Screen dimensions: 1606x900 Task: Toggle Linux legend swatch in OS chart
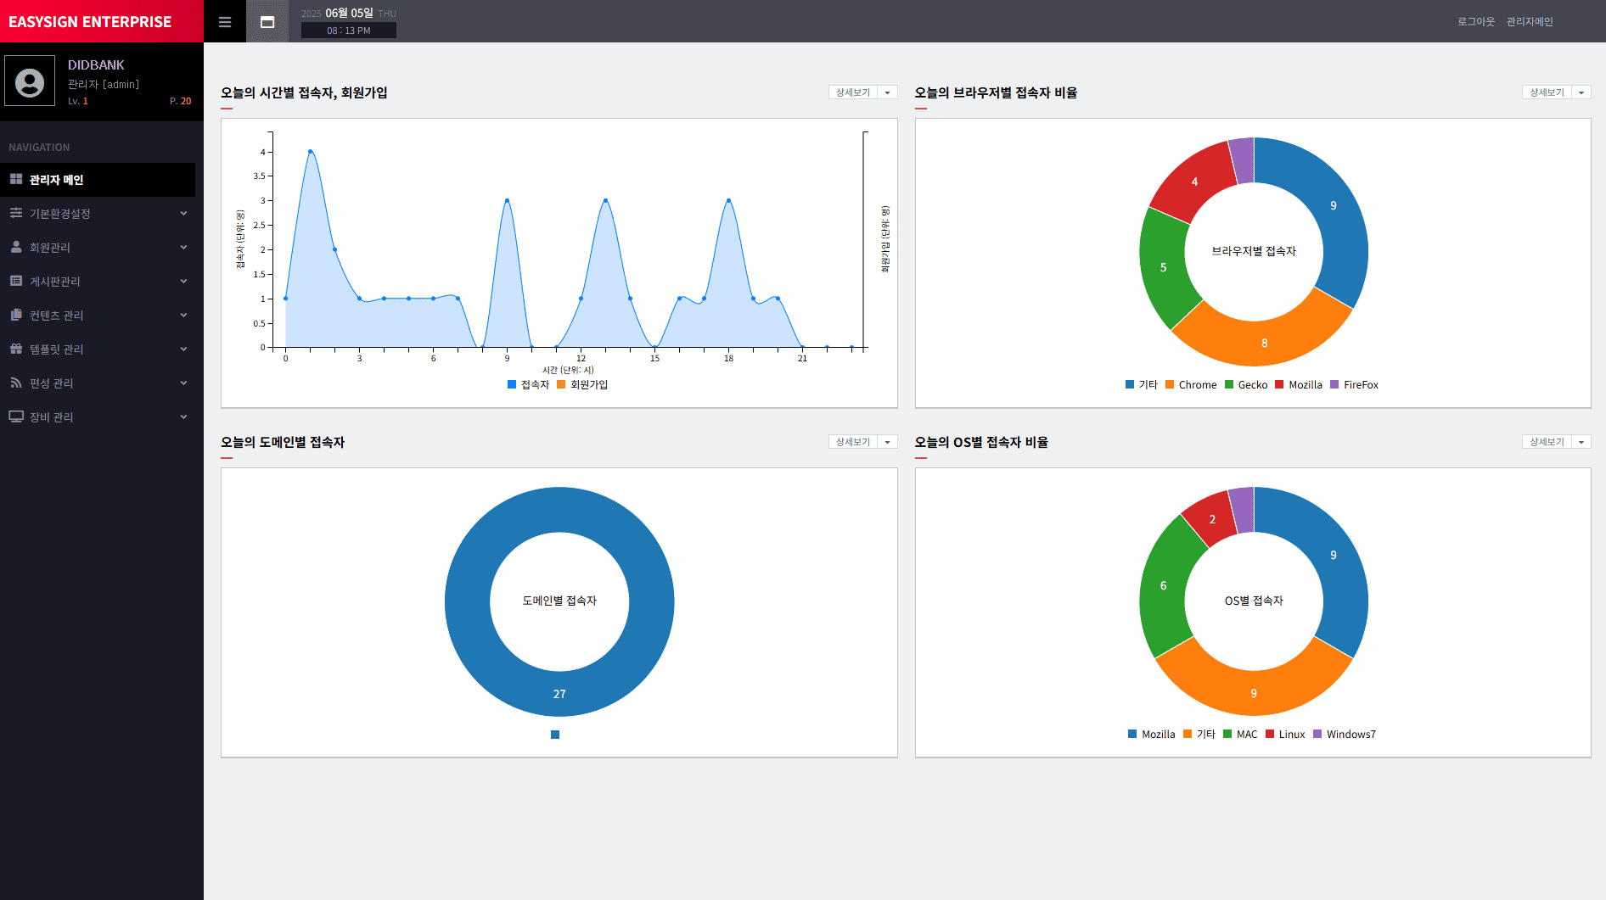coord(1270,734)
